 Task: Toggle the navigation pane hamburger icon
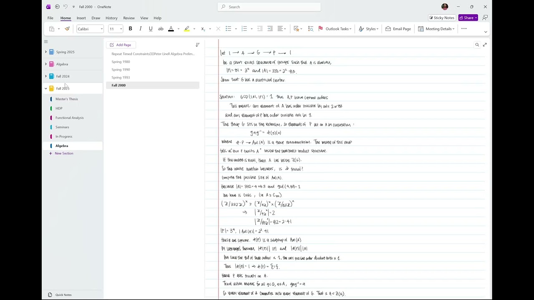click(46, 42)
